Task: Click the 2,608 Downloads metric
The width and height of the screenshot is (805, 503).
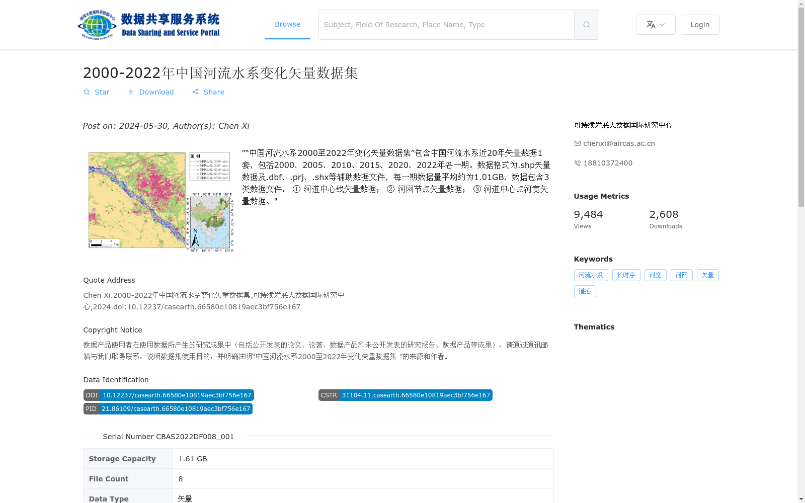Action: [666, 219]
